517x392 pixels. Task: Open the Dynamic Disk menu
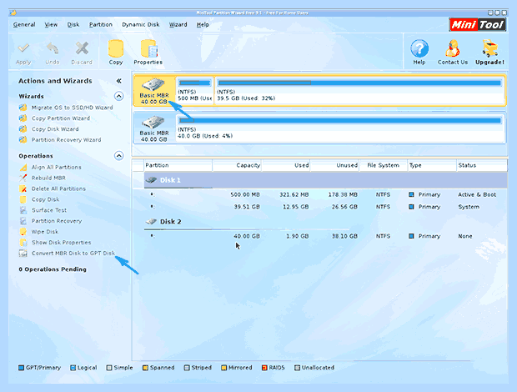[141, 25]
